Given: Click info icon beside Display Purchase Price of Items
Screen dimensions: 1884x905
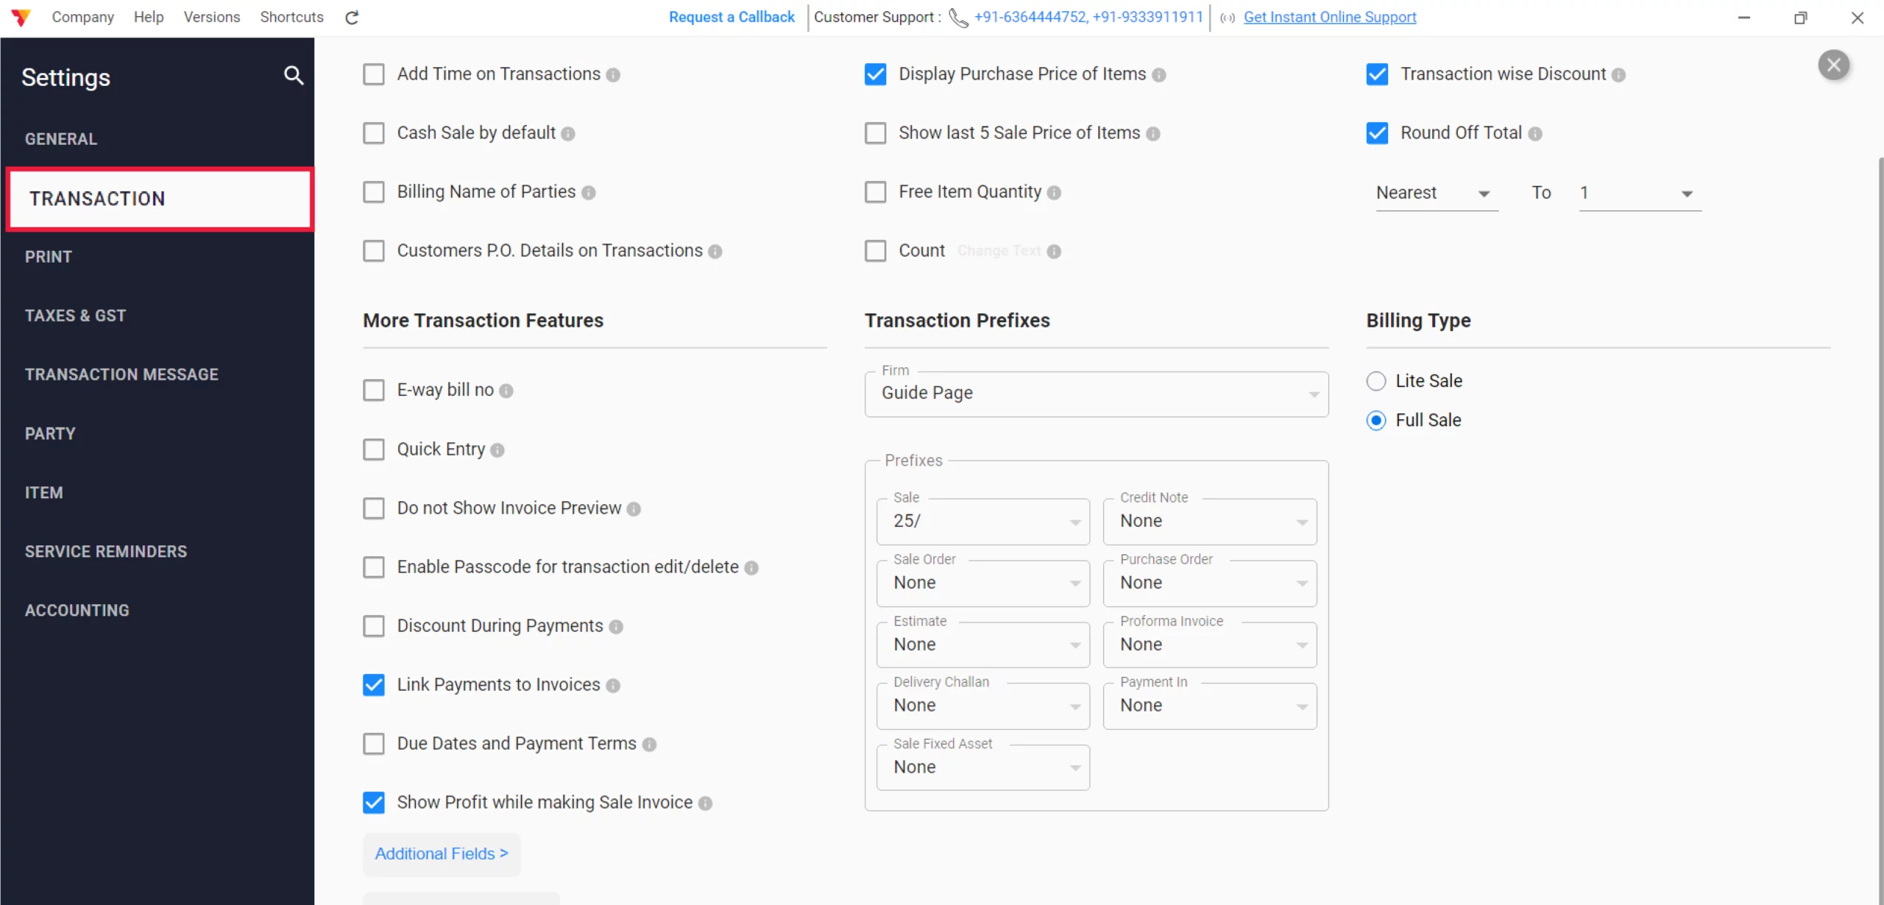Looking at the screenshot, I should coord(1159,75).
